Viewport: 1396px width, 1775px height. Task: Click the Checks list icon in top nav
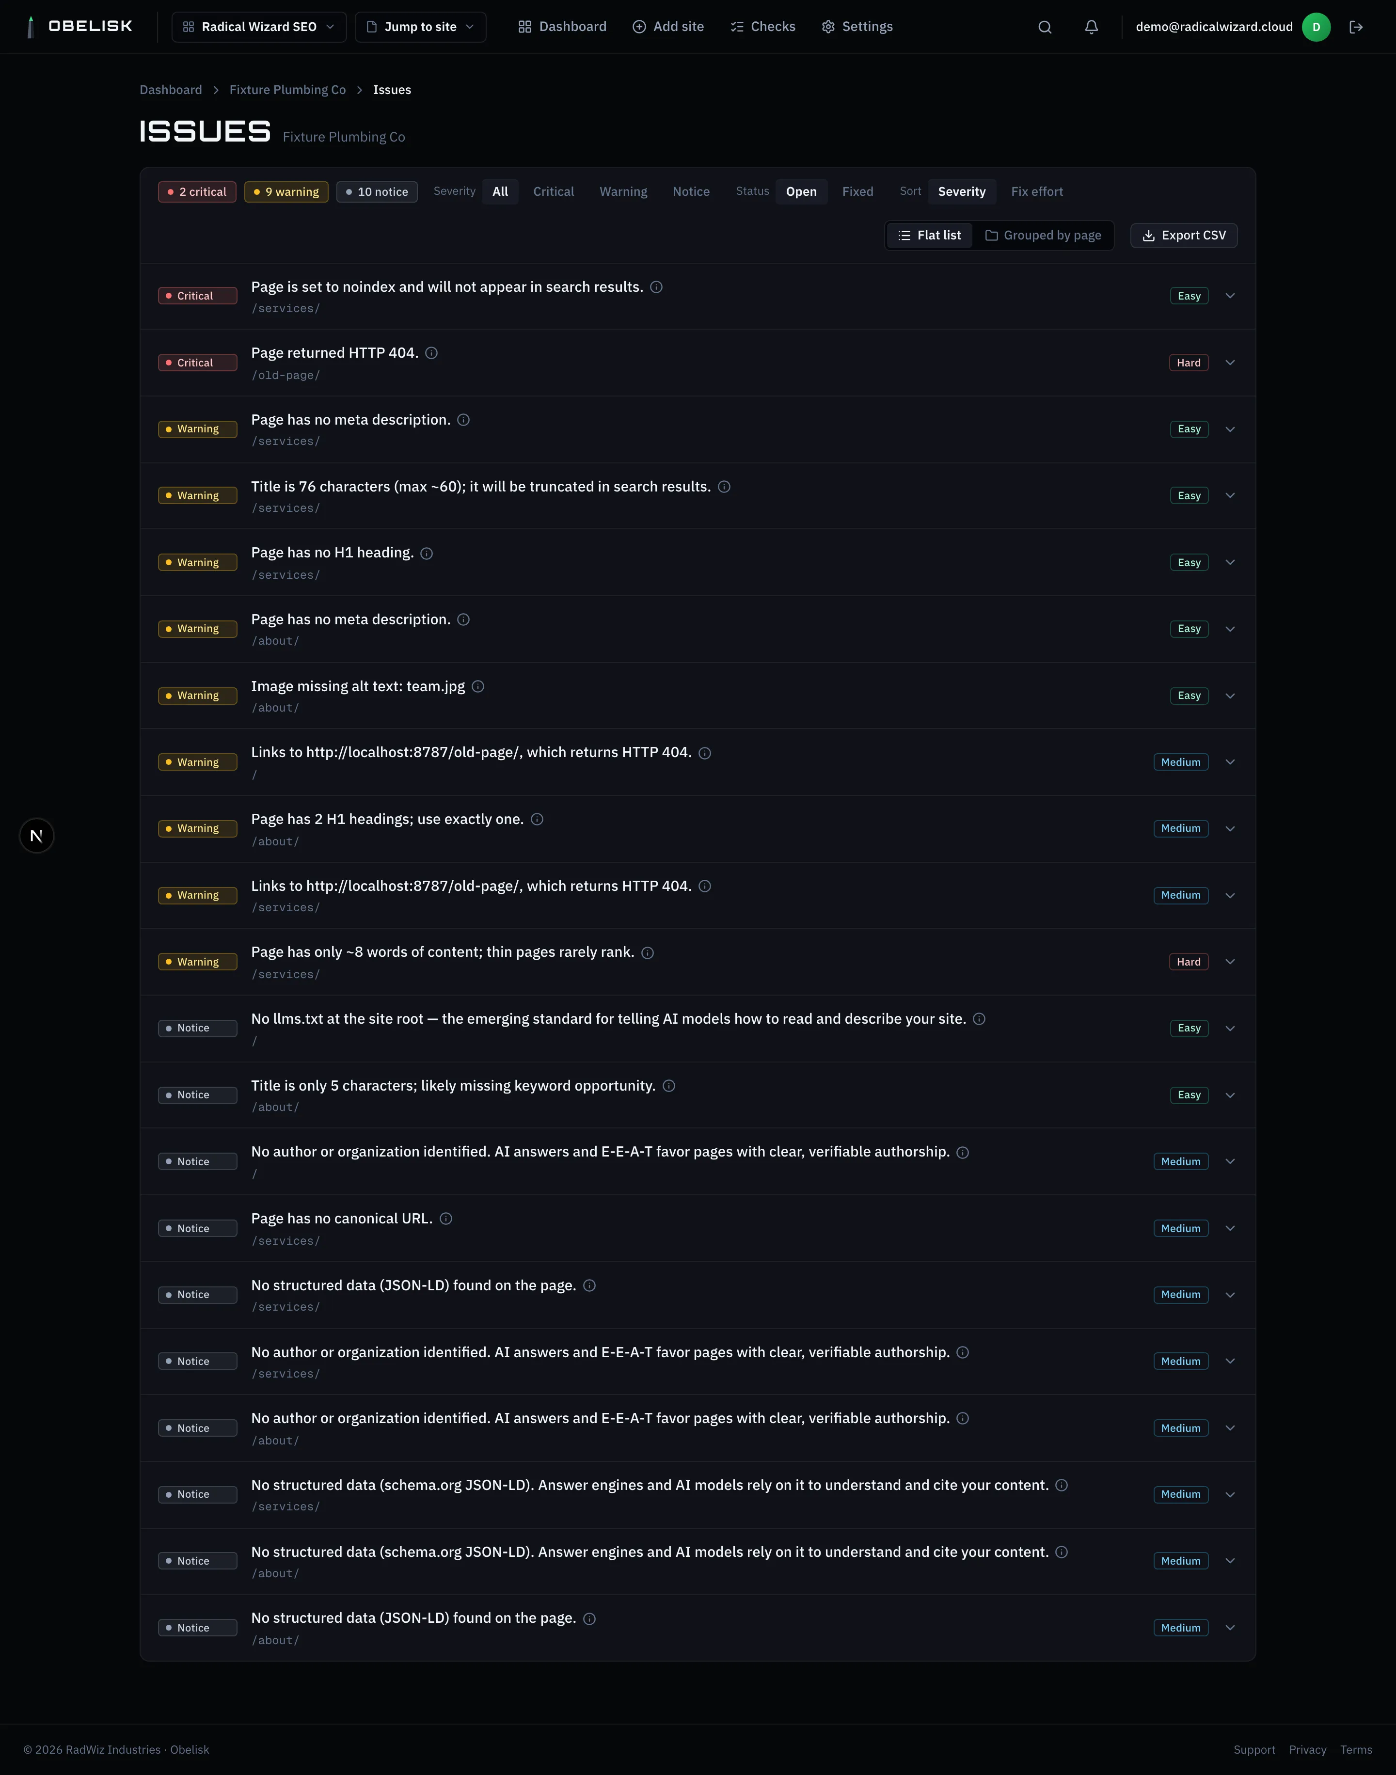(736, 27)
